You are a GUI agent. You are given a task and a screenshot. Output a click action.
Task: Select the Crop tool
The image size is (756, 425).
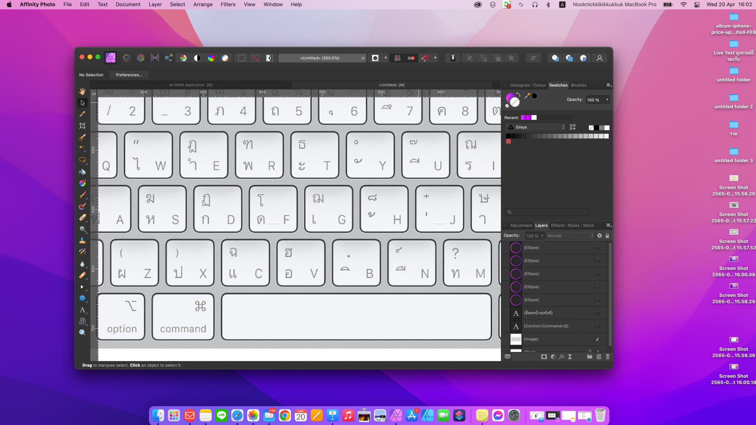[82, 126]
